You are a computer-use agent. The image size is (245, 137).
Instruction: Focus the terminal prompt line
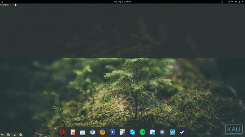point(8,5)
